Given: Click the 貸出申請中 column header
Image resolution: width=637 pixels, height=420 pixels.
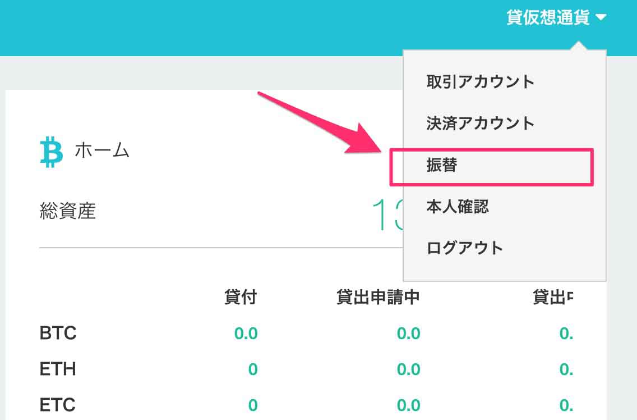Looking at the screenshot, I should pyautogui.click(x=378, y=297).
